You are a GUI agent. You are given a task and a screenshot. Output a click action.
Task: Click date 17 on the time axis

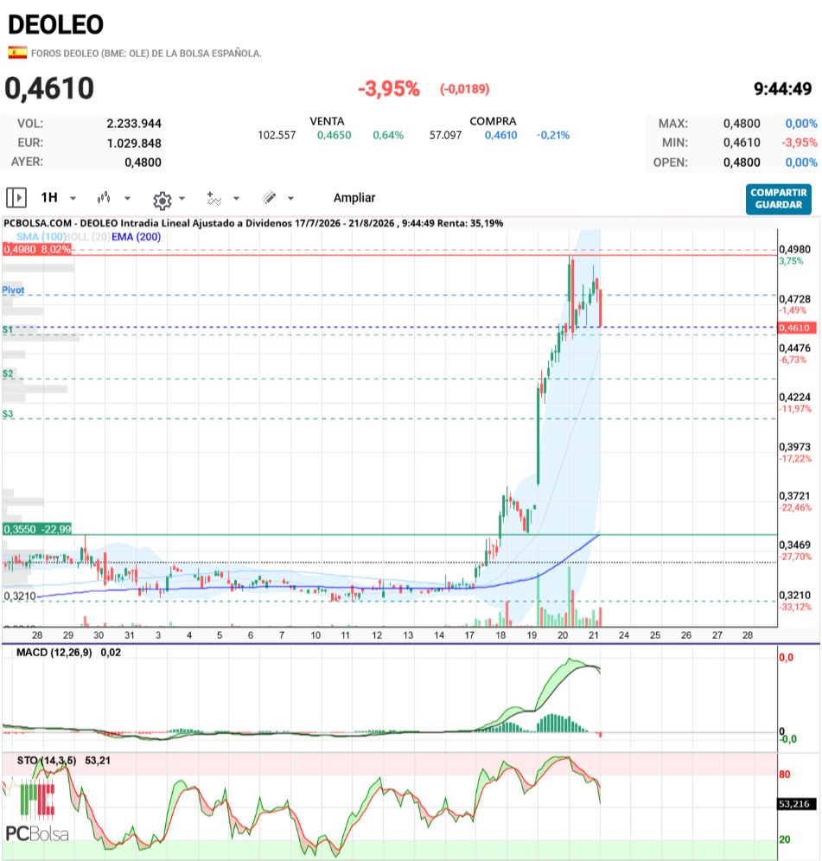(469, 635)
